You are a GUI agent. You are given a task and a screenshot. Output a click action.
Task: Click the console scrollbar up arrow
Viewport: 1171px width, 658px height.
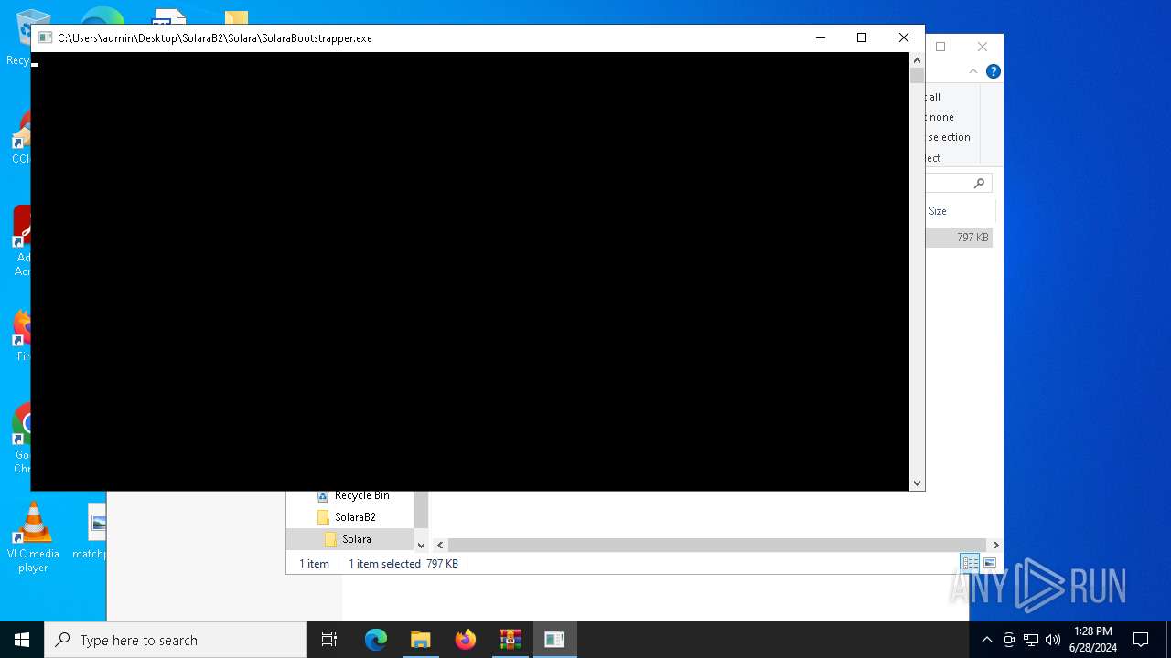[x=917, y=60]
